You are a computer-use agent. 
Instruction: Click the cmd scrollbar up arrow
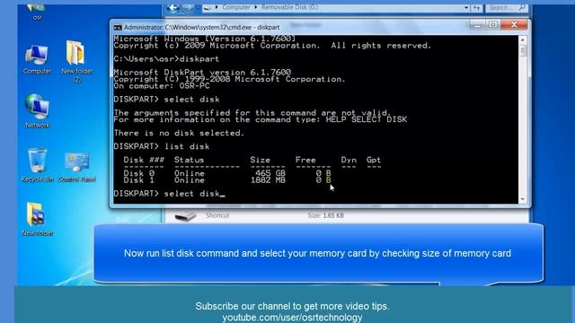[523, 39]
